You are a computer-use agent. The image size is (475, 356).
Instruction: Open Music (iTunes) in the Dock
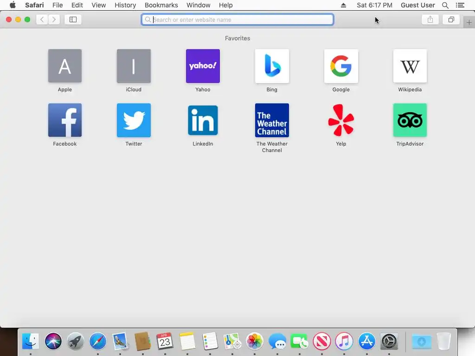344,341
